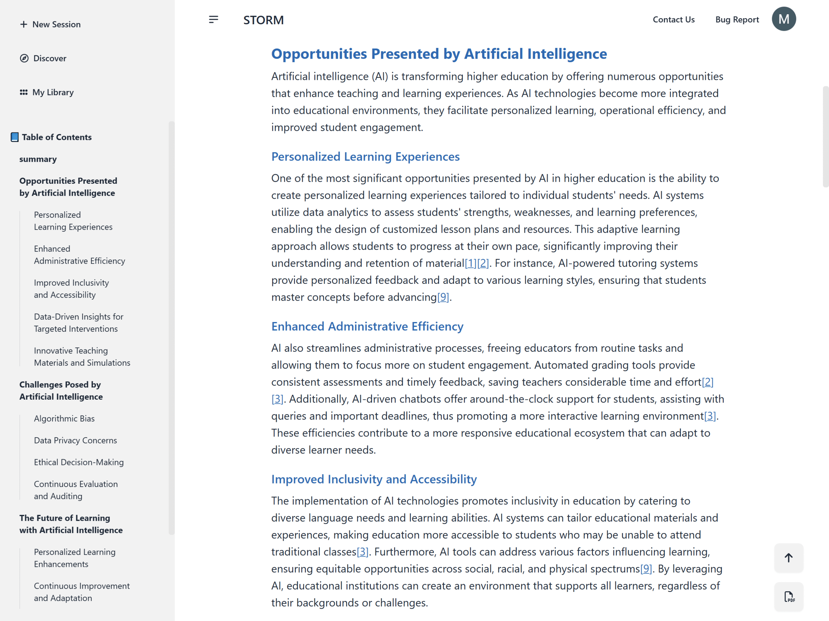Go to summary in table of contents
Screen dimensions: 829x621
[x=38, y=159]
